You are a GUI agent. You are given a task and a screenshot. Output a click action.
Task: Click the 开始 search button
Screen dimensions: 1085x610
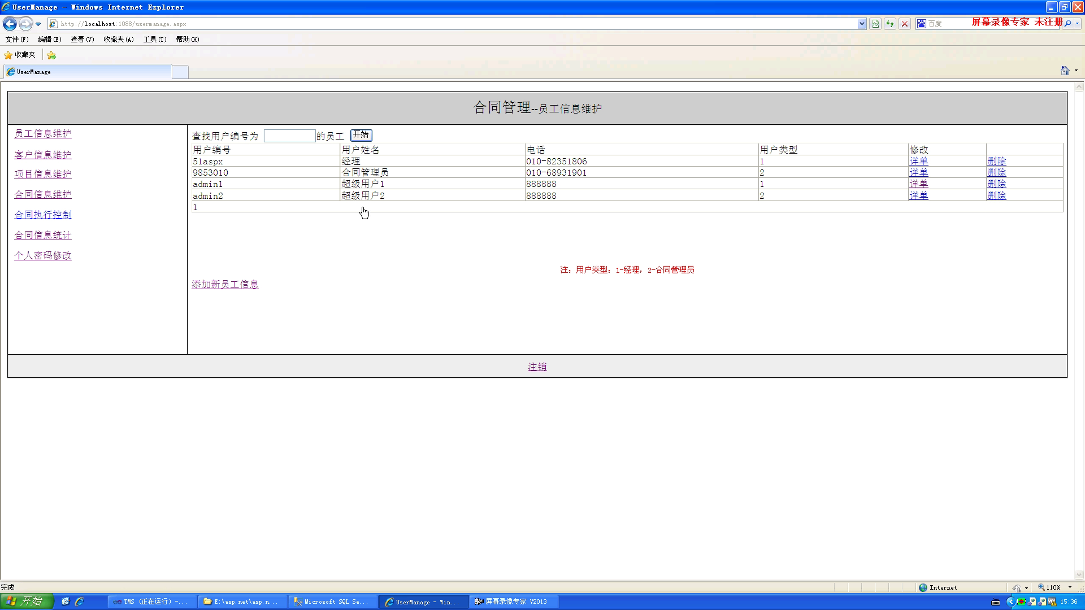[x=361, y=135]
